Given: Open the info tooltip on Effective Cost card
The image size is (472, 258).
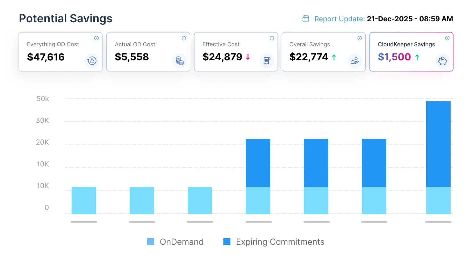Looking at the screenshot, I should click(x=272, y=38).
